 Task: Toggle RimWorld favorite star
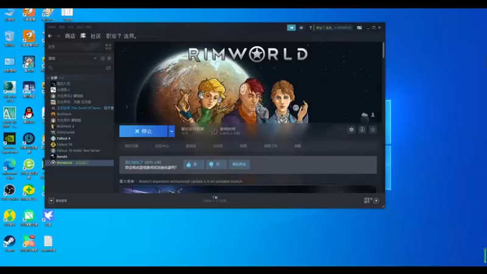click(x=373, y=130)
